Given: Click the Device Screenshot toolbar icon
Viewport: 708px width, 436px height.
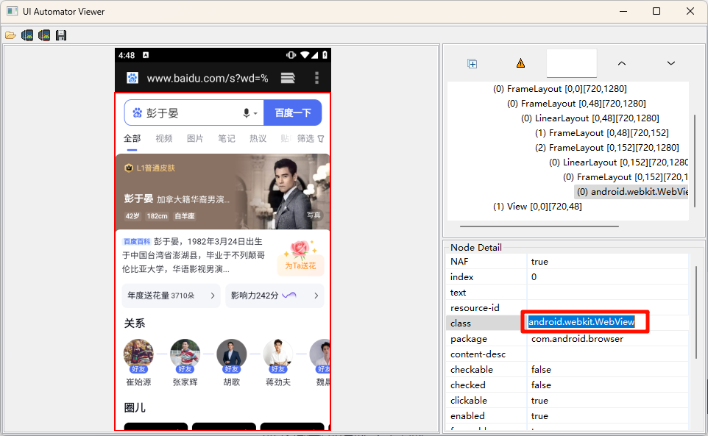Looking at the screenshot, I should (x=27, y=35).
